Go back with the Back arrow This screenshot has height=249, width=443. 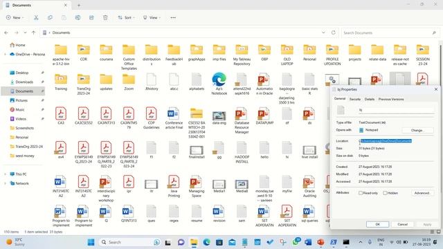6,33
